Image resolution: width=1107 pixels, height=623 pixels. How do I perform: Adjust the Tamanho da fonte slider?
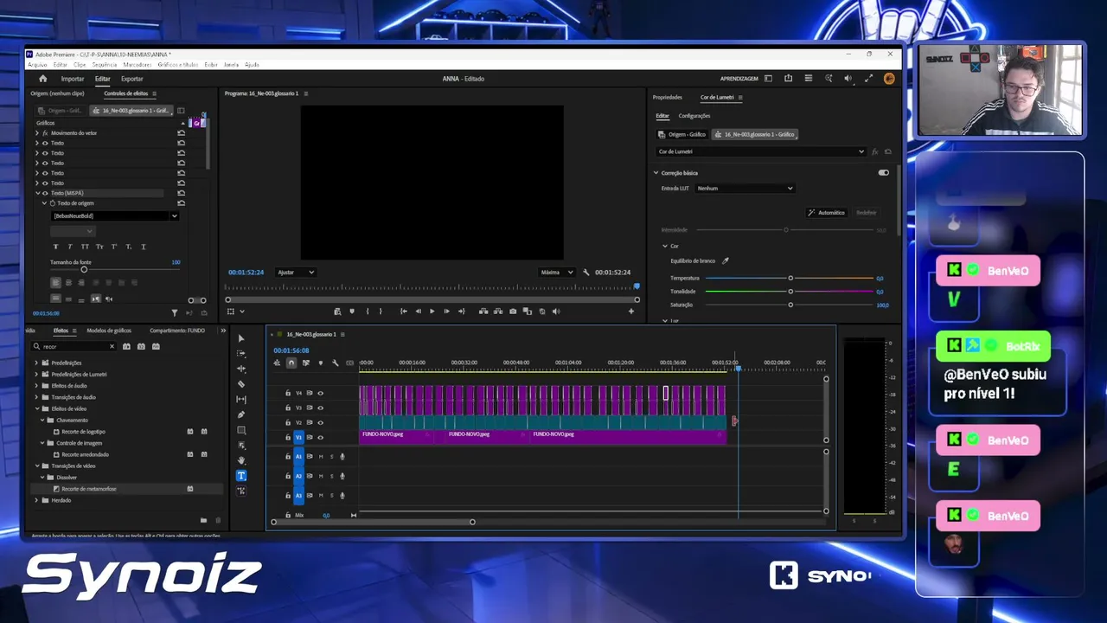(x=84, y=269)
